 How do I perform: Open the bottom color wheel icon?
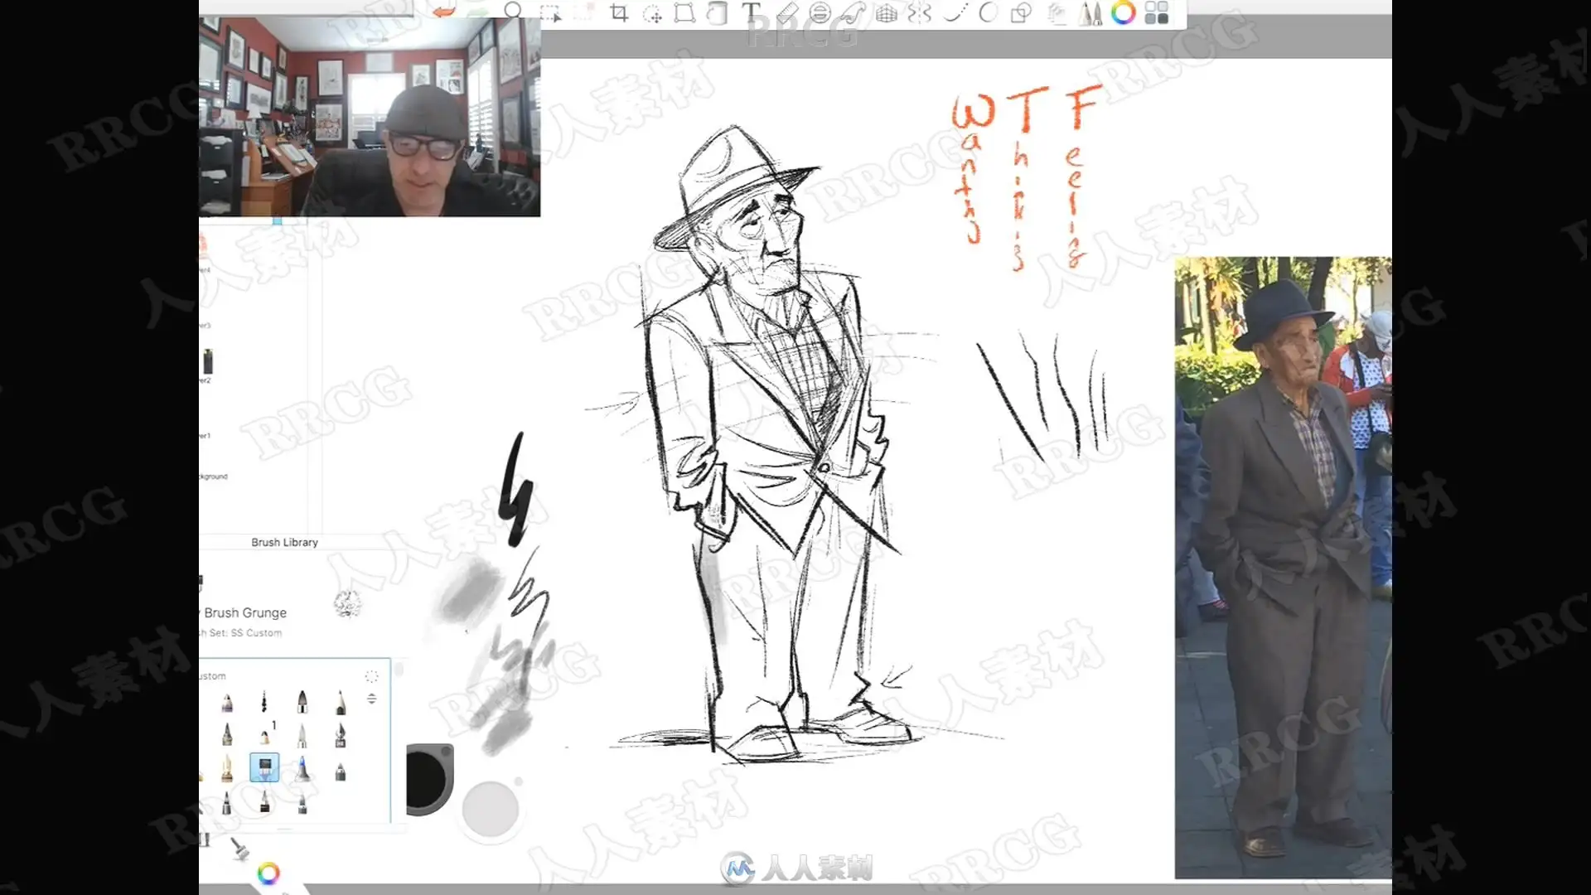coord(268,873)
